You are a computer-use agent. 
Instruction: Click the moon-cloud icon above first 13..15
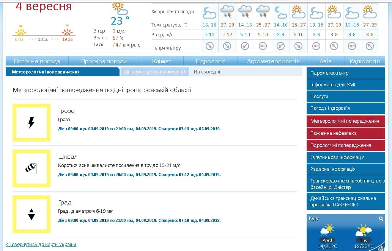point(316,13)
